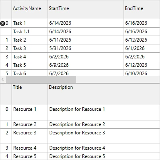
Task: Click Task 4 start time 6/2/2026
Action: (x=86, y=57)
